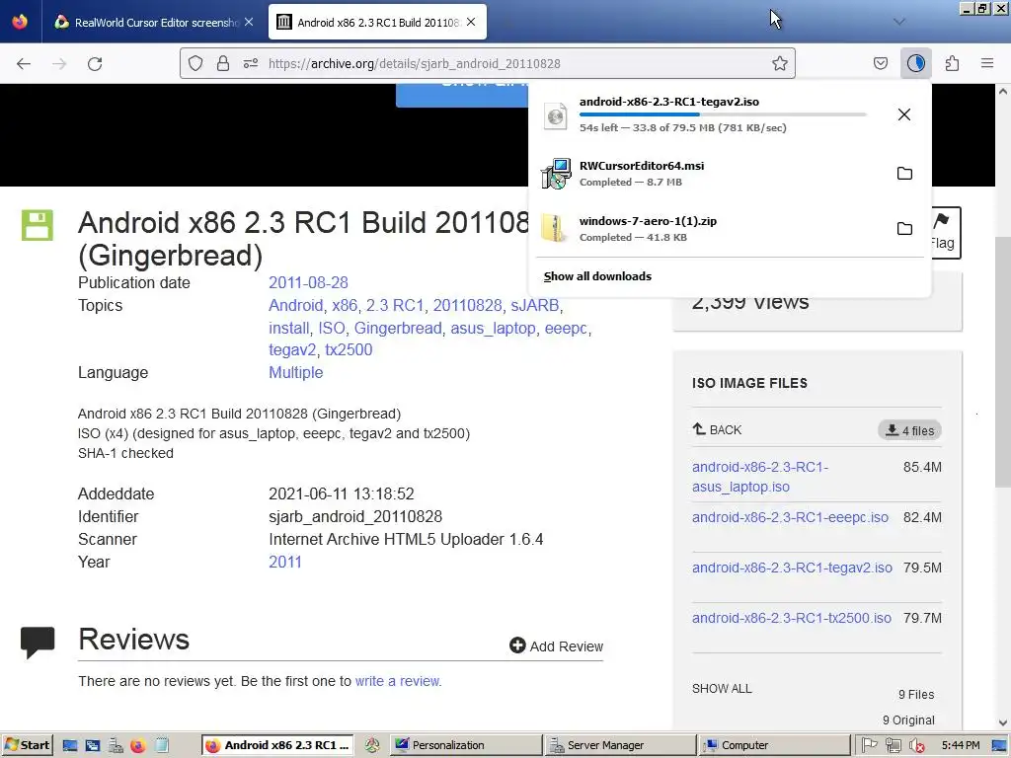Cancel the android-x86 tegav2 ISO download

[x=904, y=114]
